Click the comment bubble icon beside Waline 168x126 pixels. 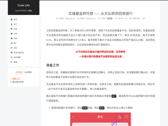(116, 18)
